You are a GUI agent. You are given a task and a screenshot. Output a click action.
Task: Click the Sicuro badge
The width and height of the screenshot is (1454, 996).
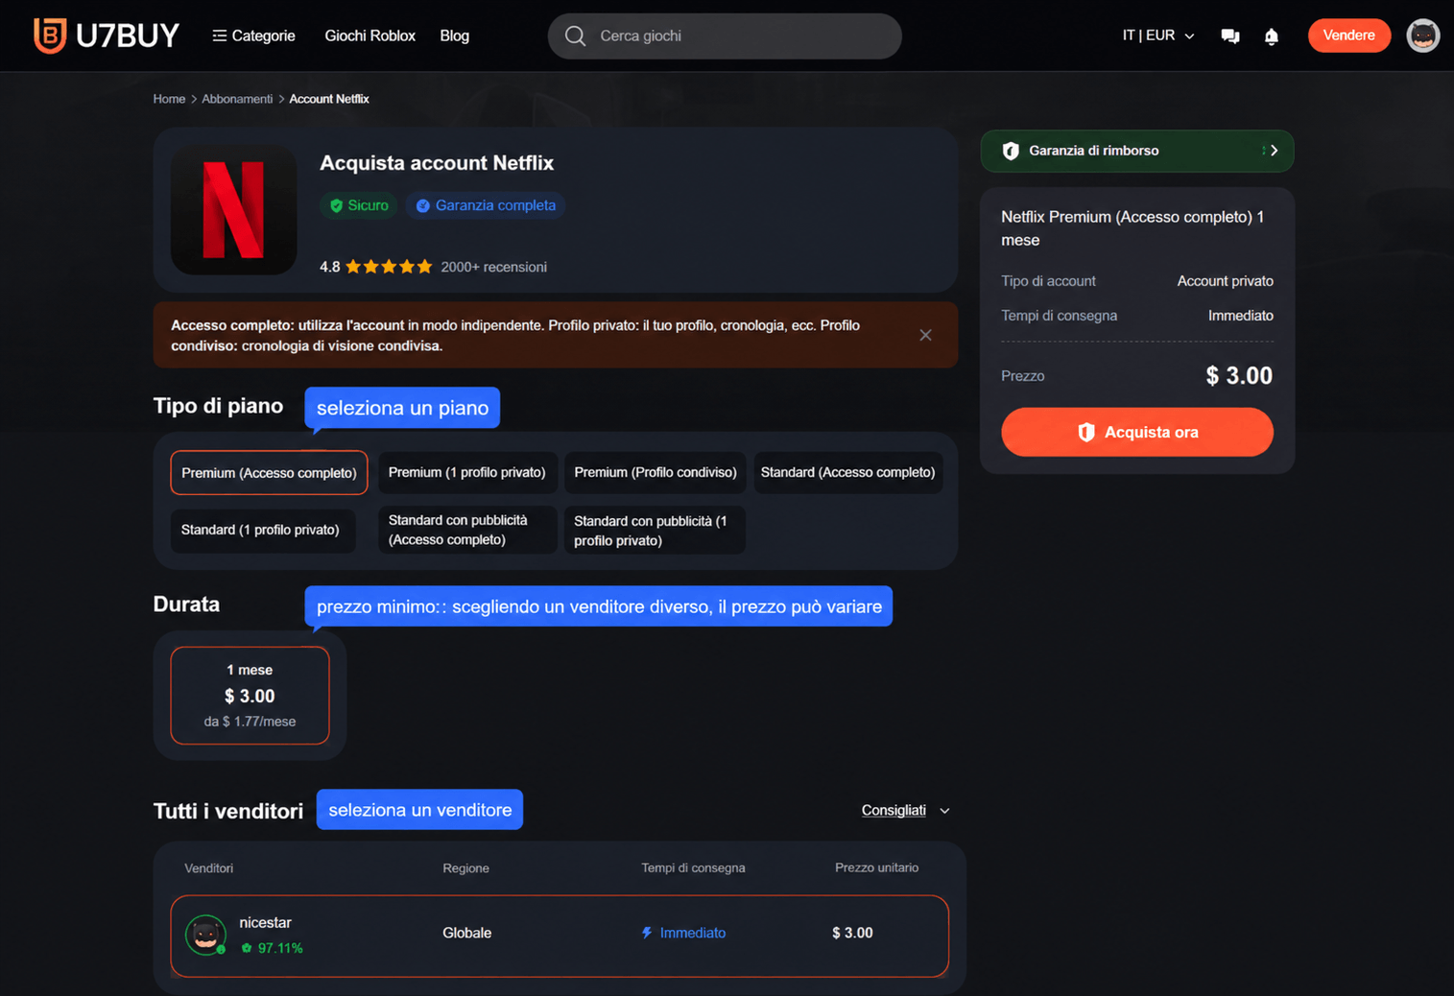(x=358, y=205)
